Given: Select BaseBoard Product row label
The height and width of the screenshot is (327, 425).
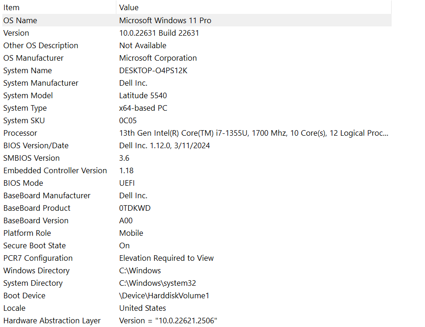Looking at the screenshot, I should pos(37,208).
